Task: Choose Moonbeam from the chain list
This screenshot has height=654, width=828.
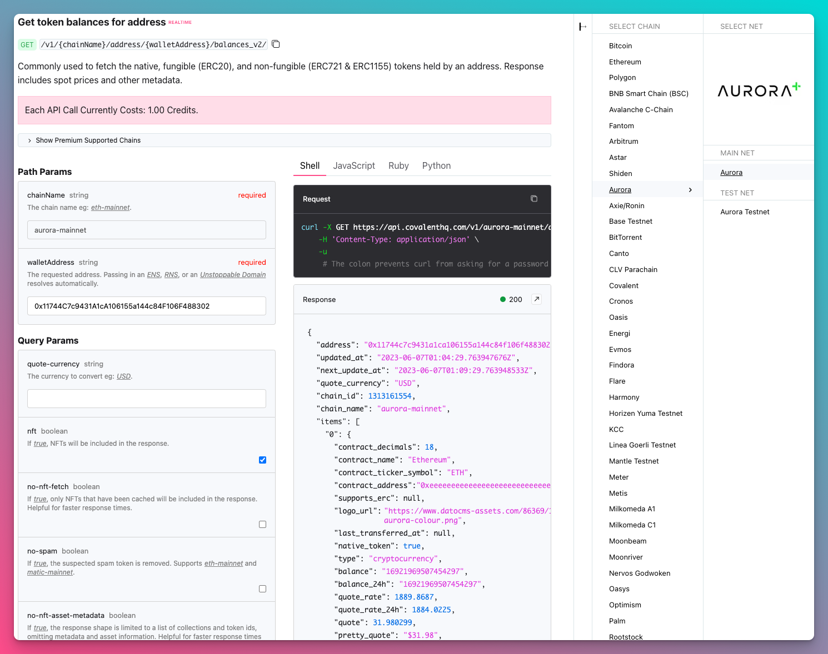Action: [627, 541]
